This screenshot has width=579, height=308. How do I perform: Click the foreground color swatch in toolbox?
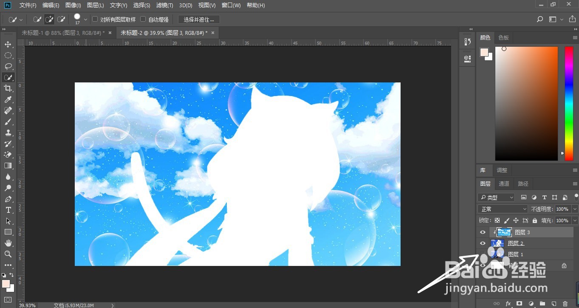6,284
